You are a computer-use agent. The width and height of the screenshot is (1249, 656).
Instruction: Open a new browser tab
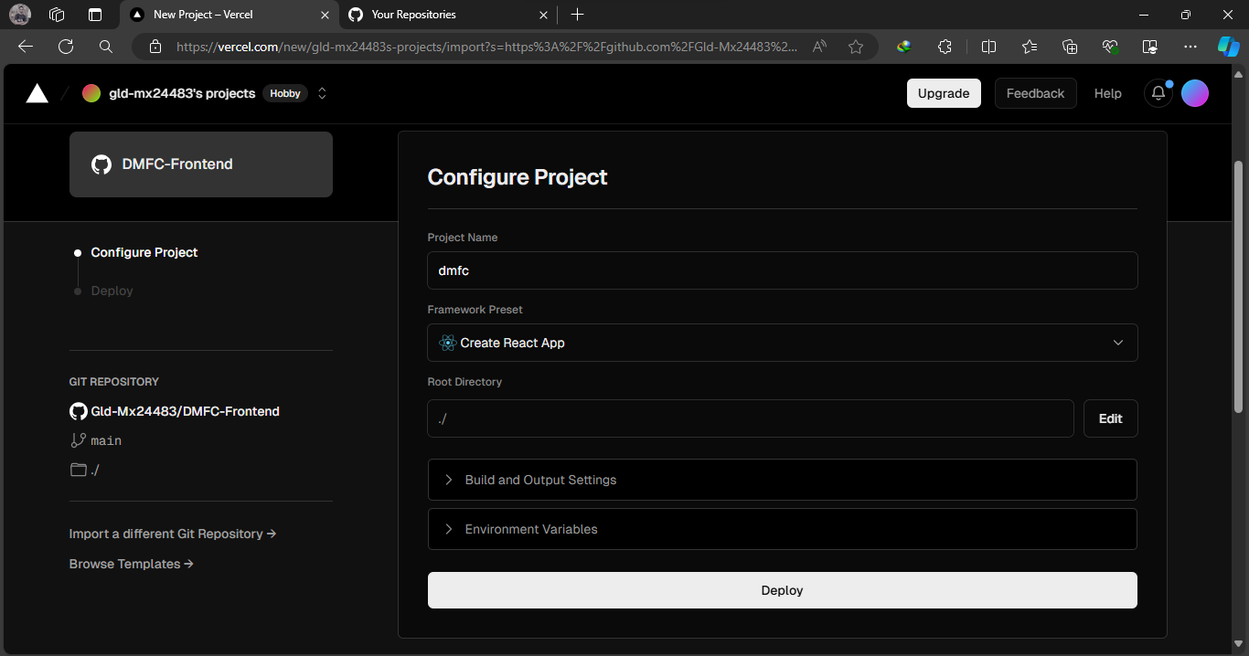coord(577,15)
